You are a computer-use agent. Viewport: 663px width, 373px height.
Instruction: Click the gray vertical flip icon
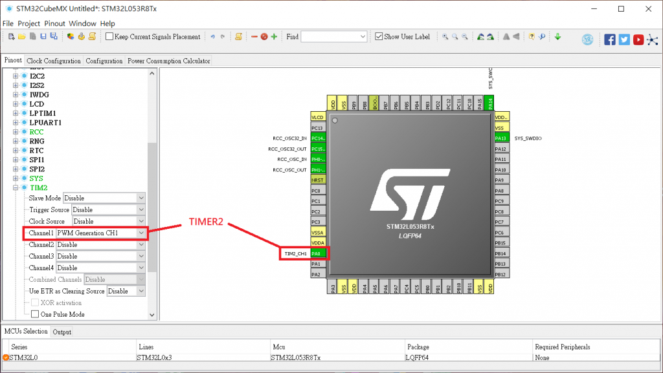coord(506,37)
